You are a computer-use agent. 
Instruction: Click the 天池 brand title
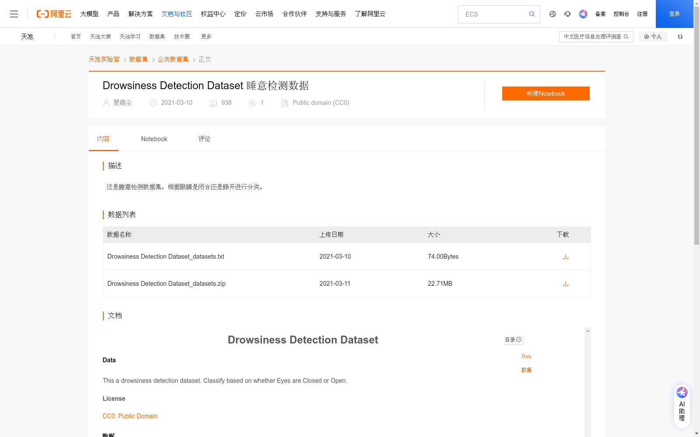click(27, 37)
